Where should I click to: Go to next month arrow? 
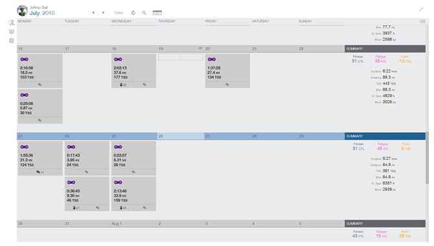tap(103, 12)
